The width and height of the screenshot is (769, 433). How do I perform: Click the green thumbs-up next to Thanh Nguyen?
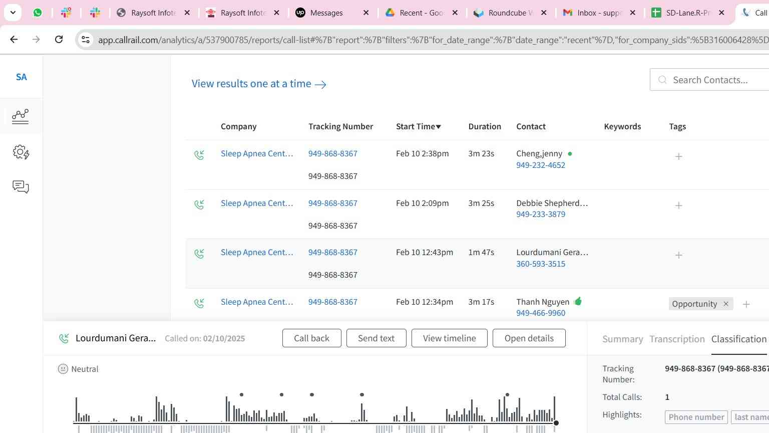578,301
